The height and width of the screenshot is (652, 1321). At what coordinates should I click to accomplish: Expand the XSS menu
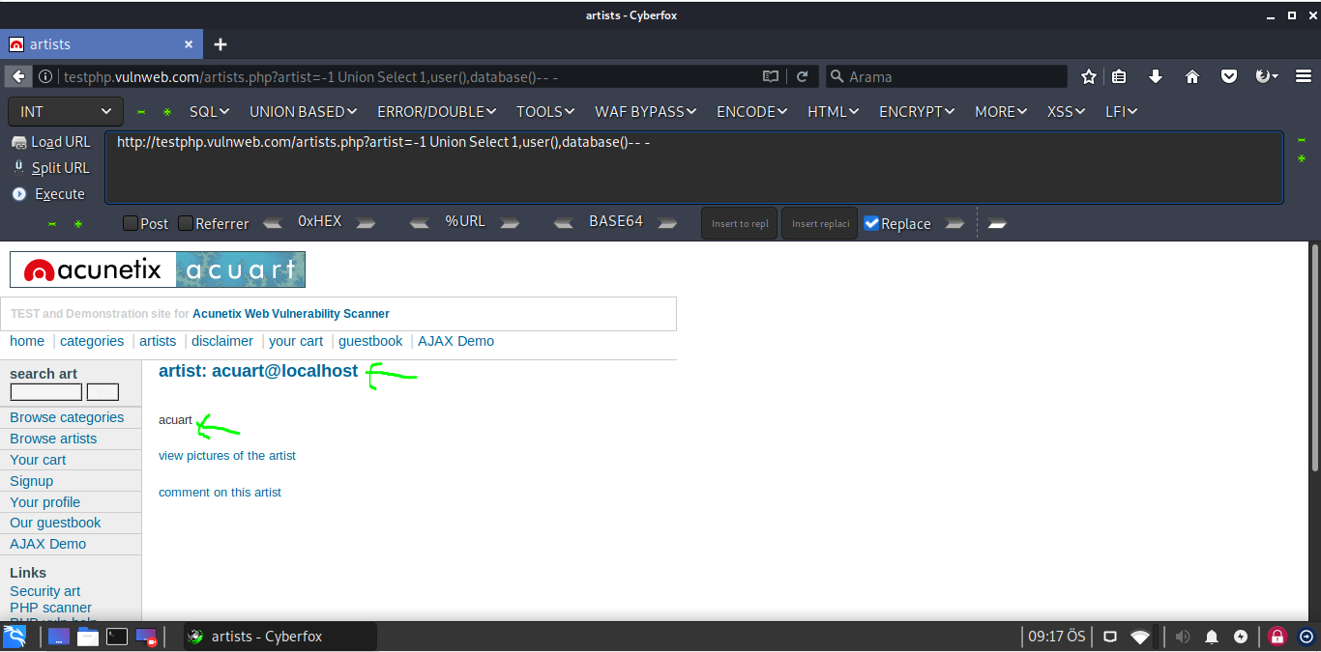(x=1066, y=112)
